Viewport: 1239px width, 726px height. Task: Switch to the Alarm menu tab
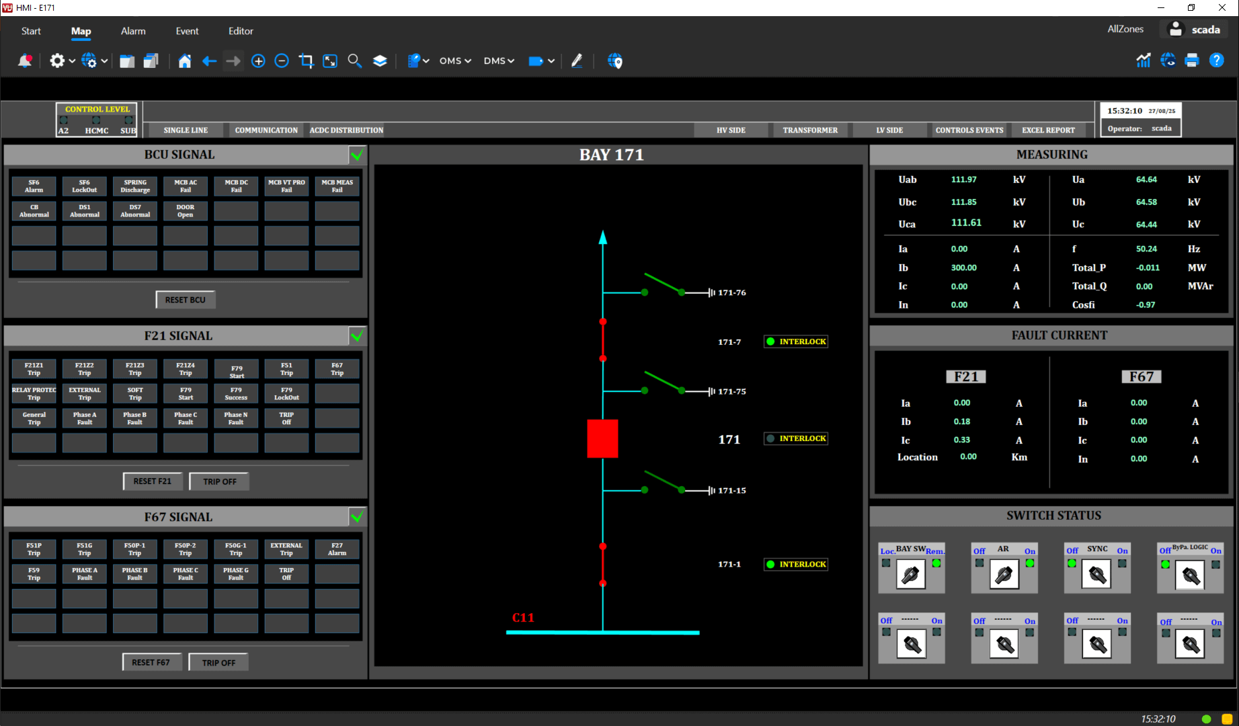(133, 31)
